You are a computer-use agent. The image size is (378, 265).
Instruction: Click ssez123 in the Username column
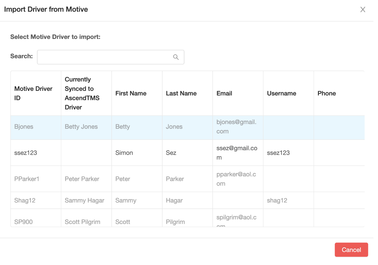pos(289,153)
